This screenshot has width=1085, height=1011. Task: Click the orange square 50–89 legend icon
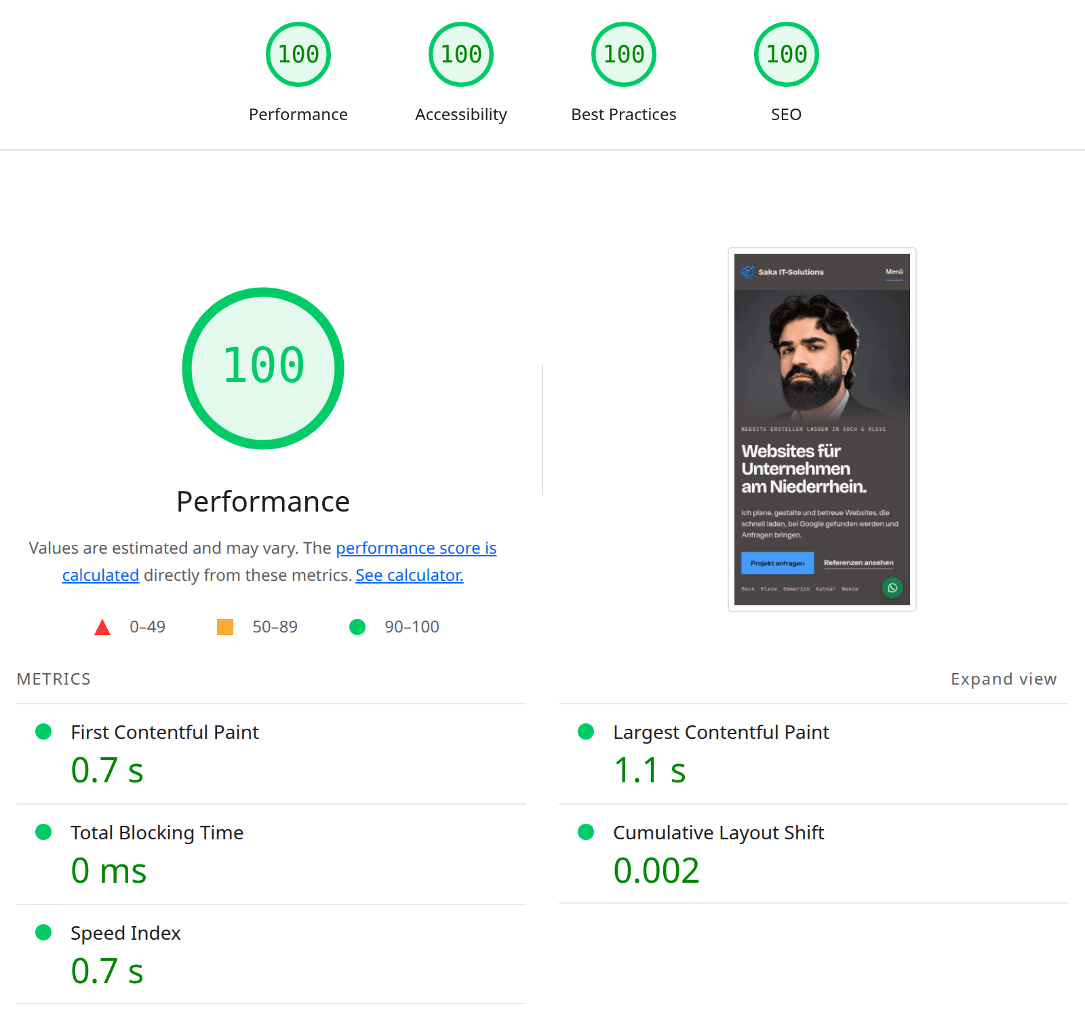(x=225, y=627)
